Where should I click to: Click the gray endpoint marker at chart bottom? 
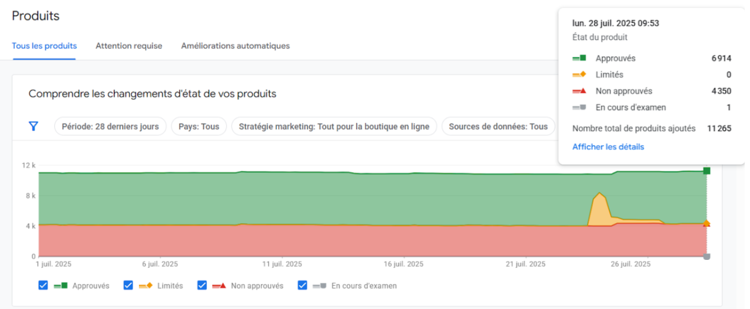coord(706,257)
